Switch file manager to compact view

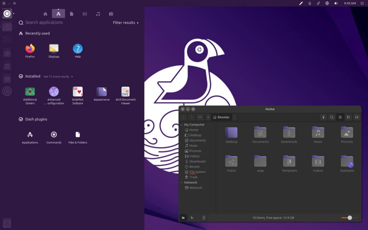tap(356, 117)
